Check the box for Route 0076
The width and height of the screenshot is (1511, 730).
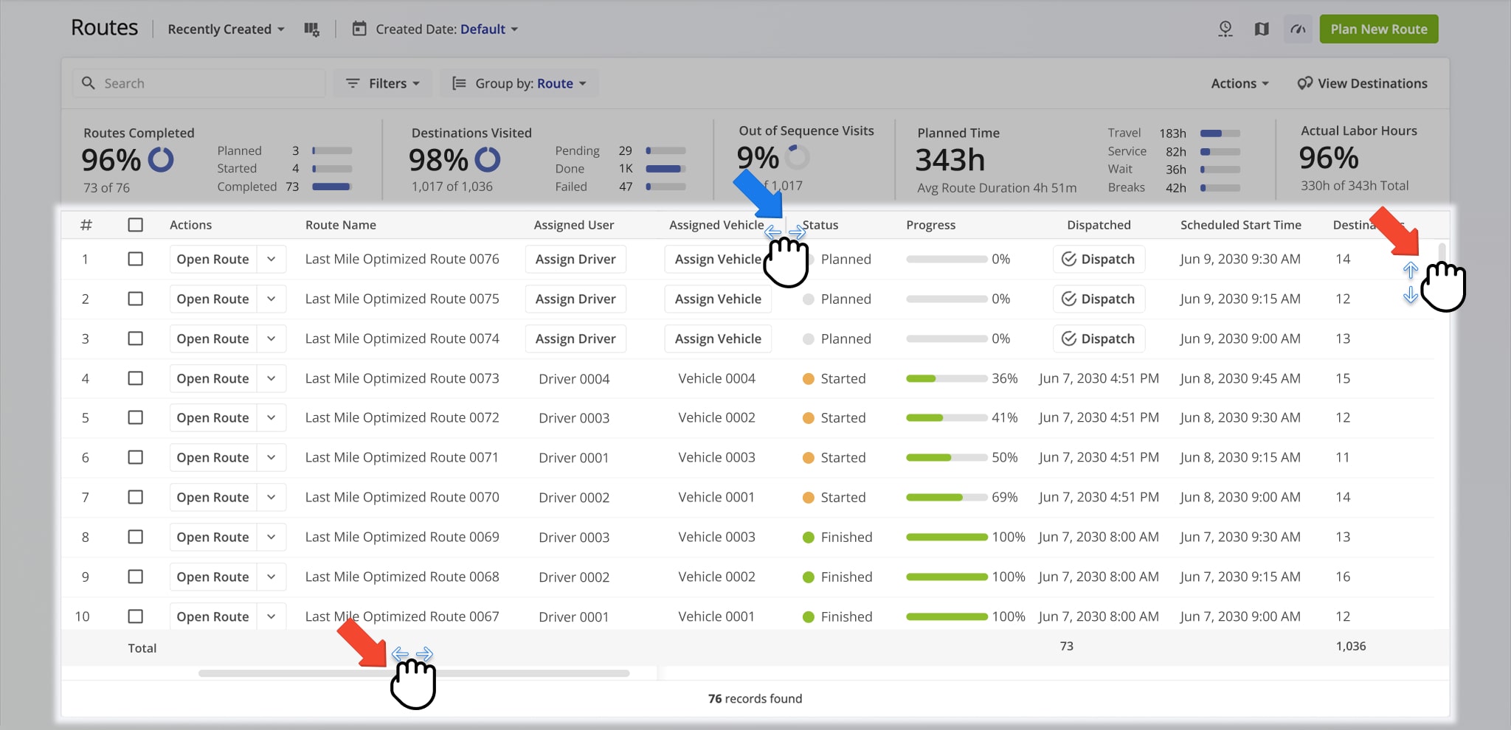(x=135, y=259)
